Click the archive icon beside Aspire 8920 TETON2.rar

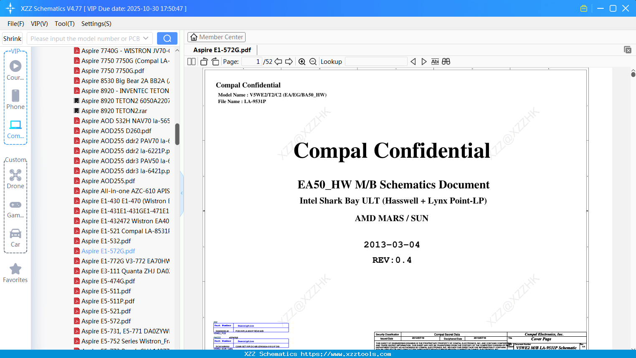77,111
